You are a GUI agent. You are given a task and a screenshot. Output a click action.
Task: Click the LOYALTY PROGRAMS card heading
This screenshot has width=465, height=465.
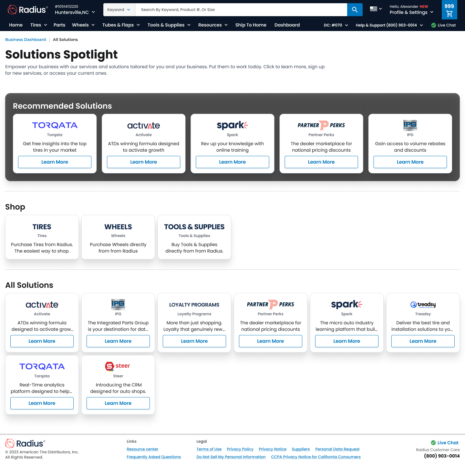[194, 305]
